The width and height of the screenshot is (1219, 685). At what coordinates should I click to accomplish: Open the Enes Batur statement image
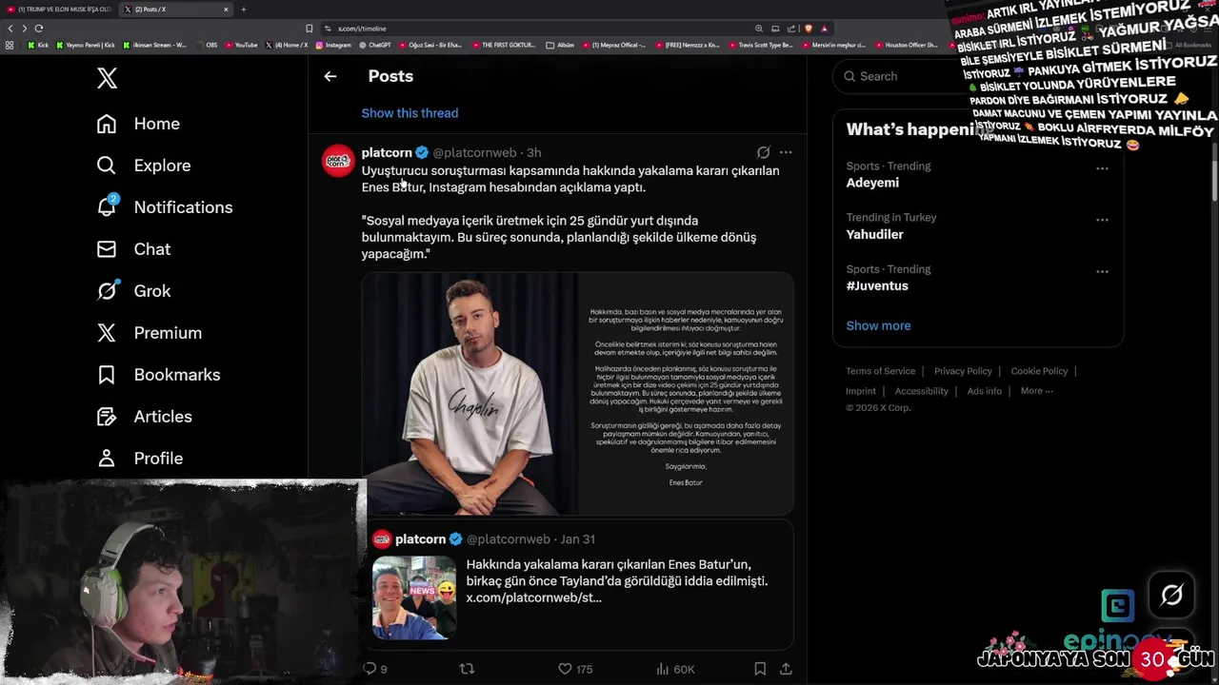[x=577, y=394]
